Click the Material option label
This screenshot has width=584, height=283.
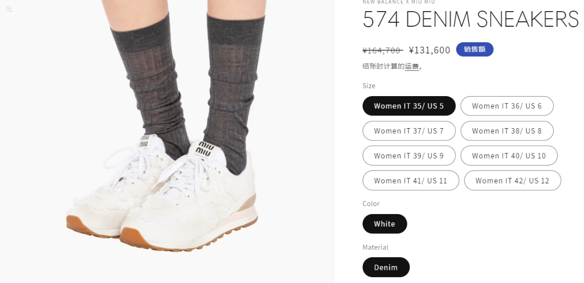(375, 247)
